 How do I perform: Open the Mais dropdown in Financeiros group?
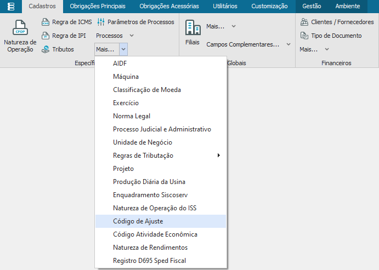(x=314, y=49)
